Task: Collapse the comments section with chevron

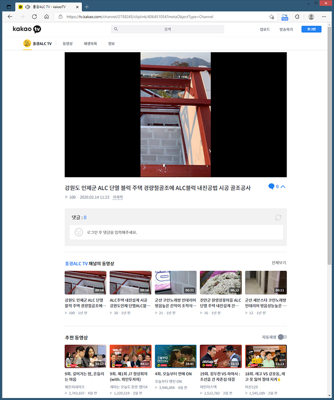Action: 283,187
